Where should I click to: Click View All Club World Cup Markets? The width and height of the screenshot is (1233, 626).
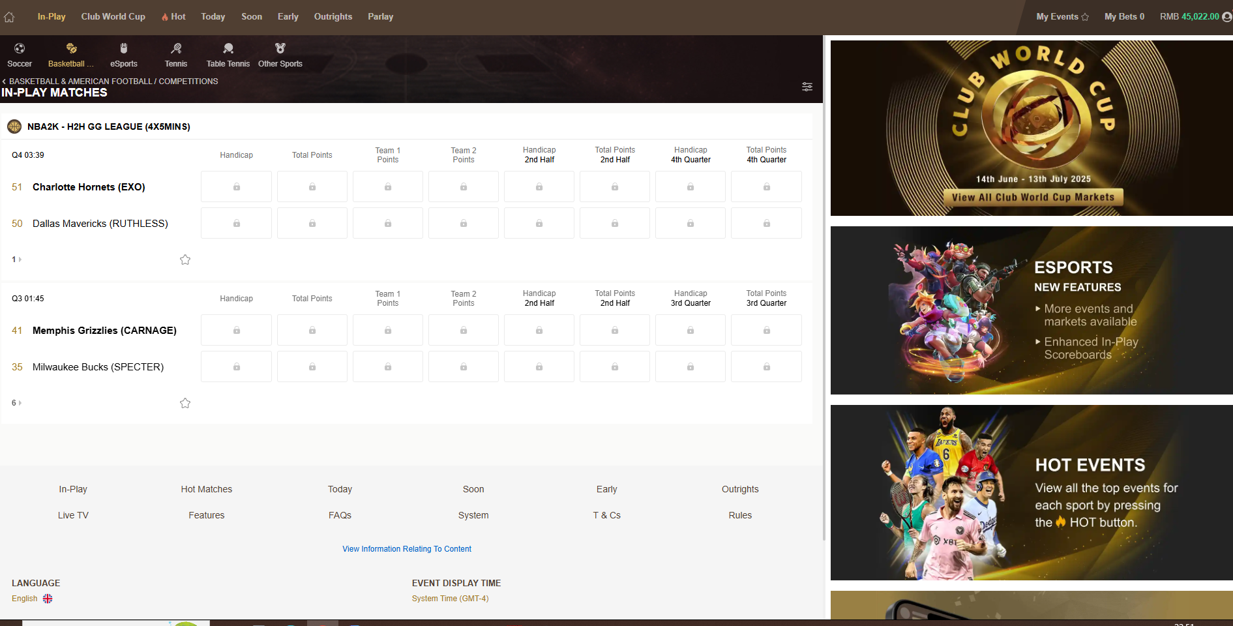[x=1033, y=198]
